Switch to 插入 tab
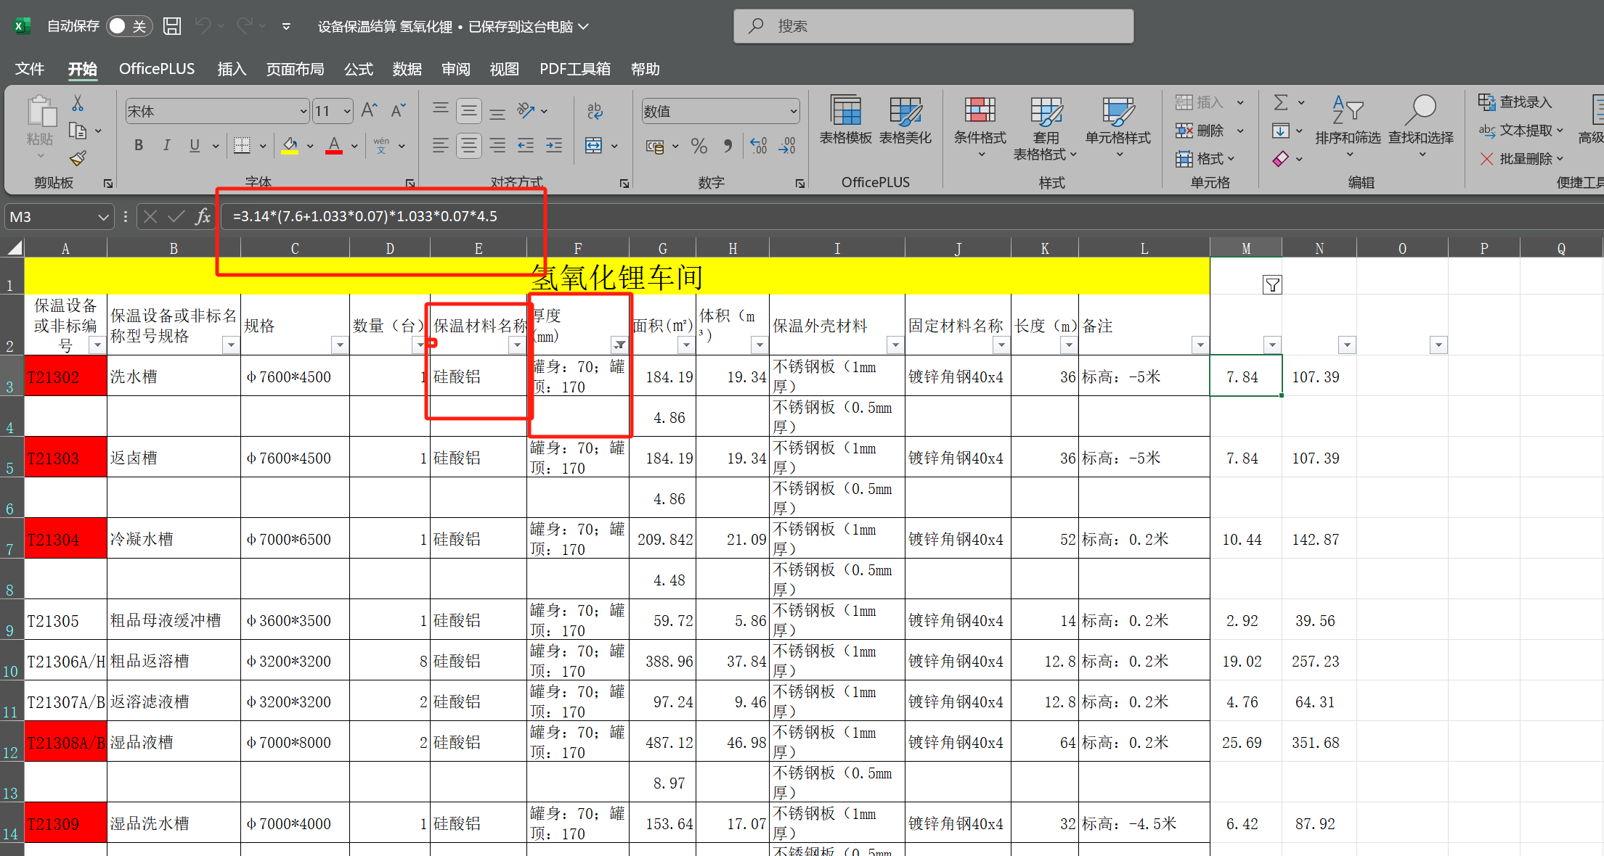Image resolution: width=1604 pixels, height=856 pixels. [232, 69]
